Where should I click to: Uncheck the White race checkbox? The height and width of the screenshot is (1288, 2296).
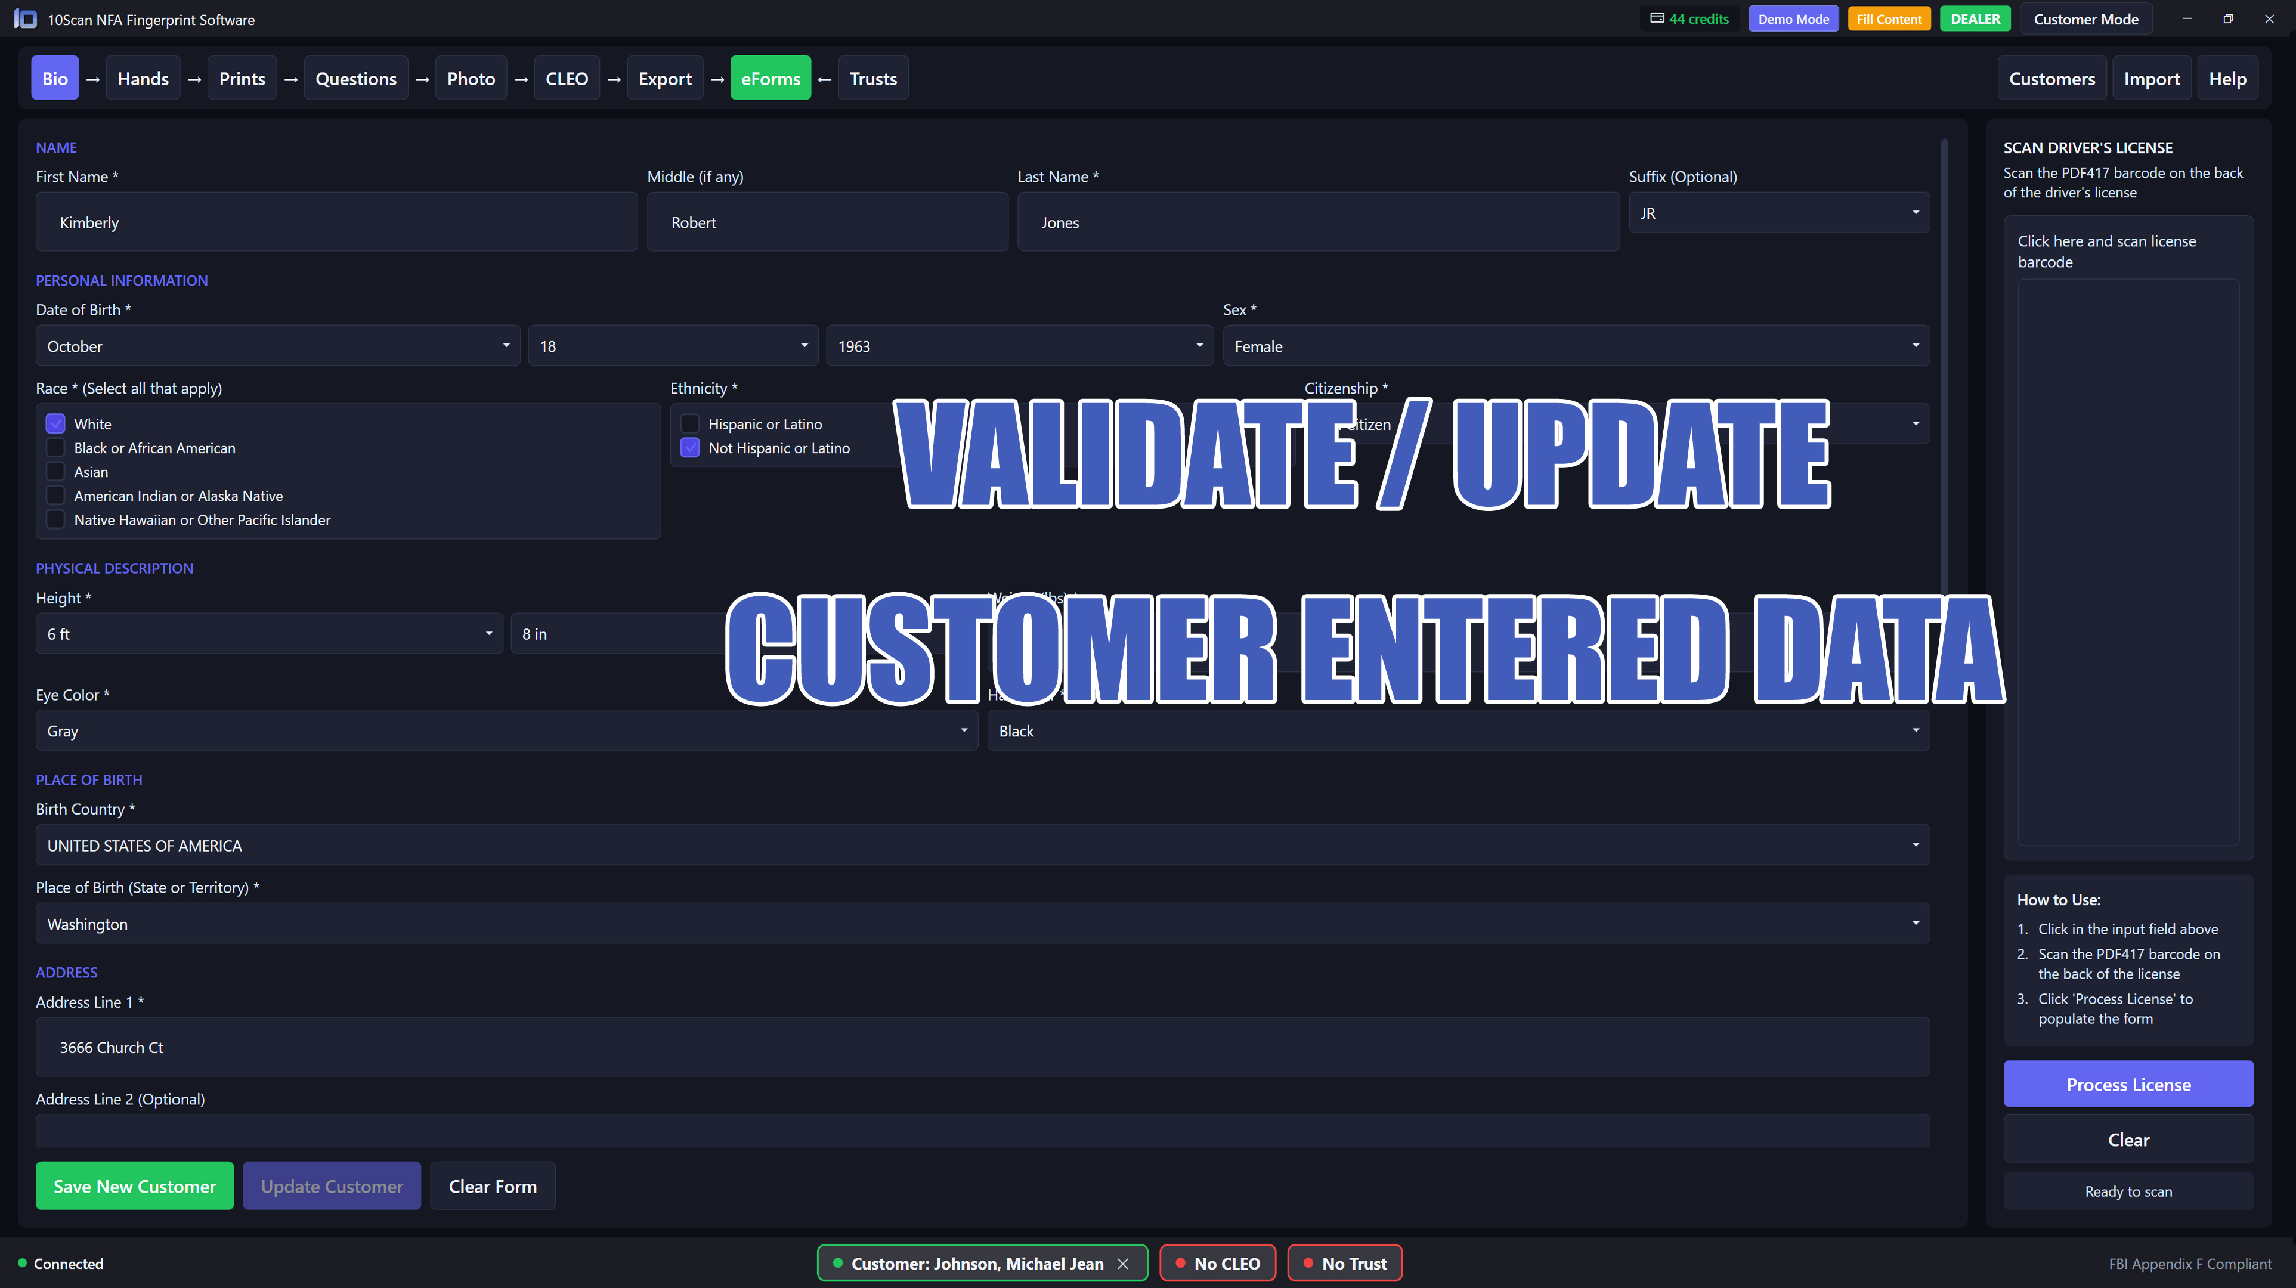pyautogui.click(x=55, y=423)
